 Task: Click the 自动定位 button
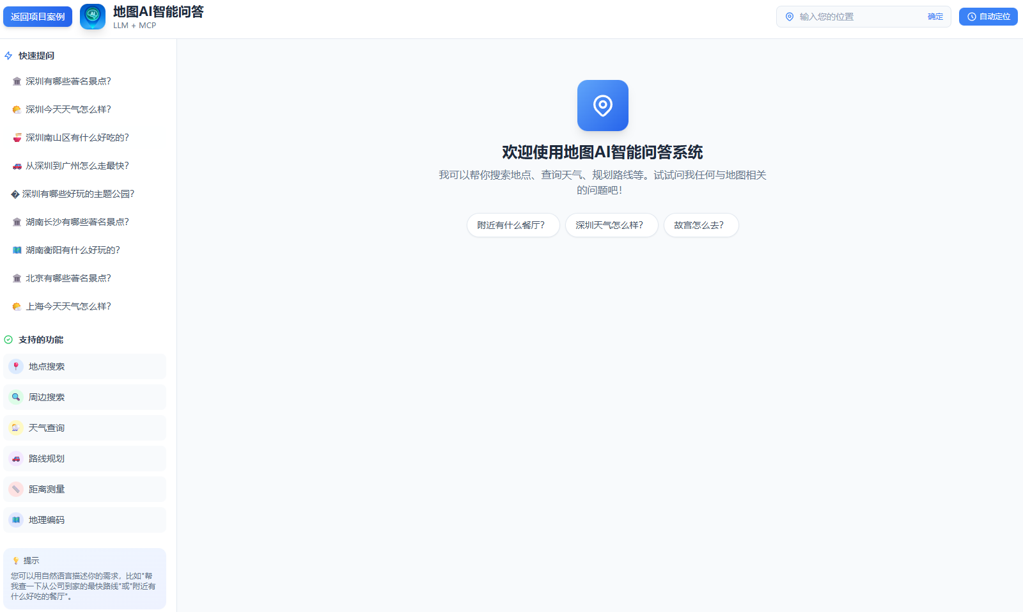coord(988,17)
